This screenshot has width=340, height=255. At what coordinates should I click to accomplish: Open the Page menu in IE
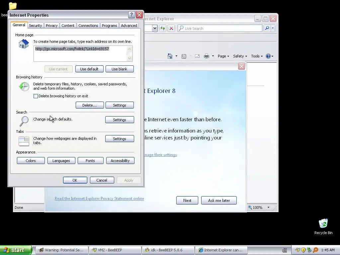[x=223, y=56]
